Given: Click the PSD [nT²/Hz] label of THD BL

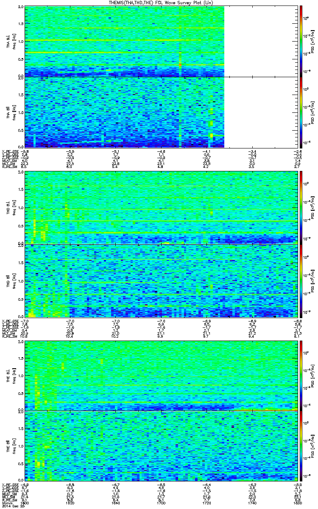Looking at the screenshot, I should (x=312, y=207).
